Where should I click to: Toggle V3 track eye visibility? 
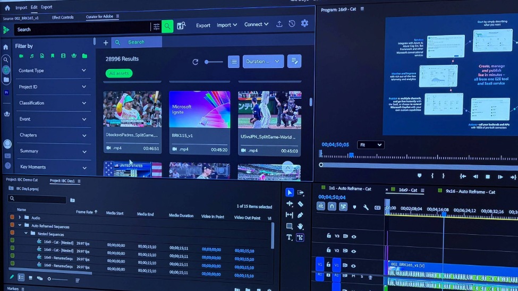[x=354, y=237]
